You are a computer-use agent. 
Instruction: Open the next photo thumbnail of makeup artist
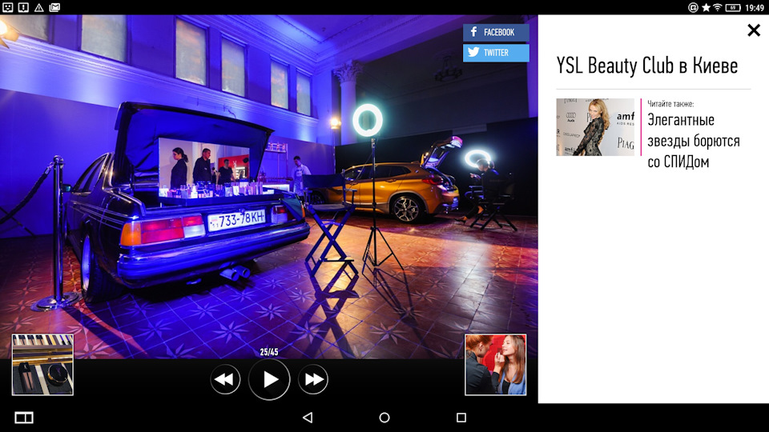[495, 365]
